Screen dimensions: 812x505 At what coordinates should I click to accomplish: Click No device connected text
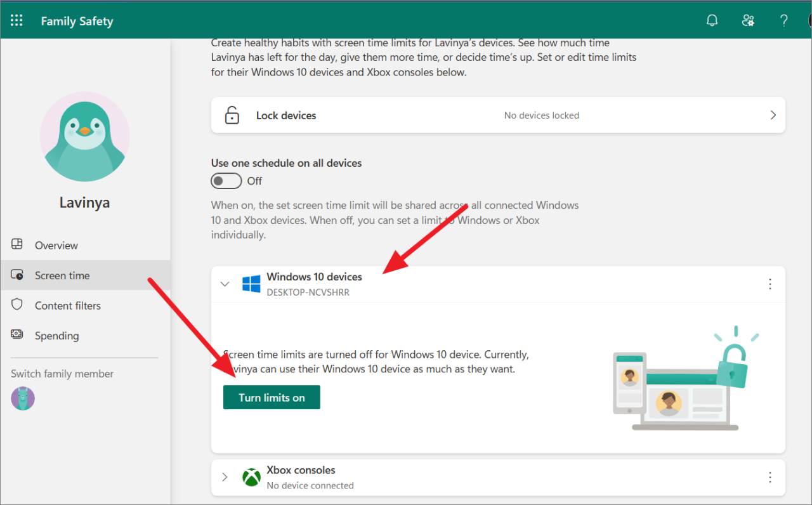click(310, 485)
